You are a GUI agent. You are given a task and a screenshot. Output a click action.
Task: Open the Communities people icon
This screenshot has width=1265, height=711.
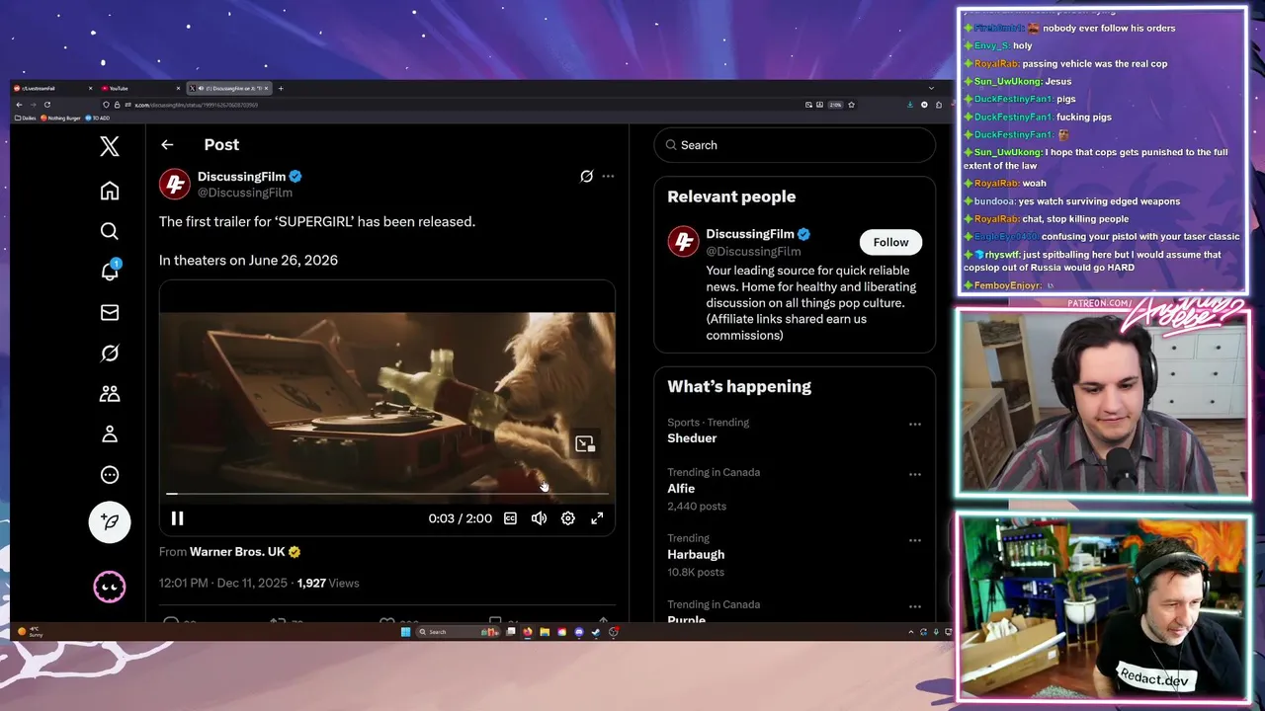pos(110,393)
